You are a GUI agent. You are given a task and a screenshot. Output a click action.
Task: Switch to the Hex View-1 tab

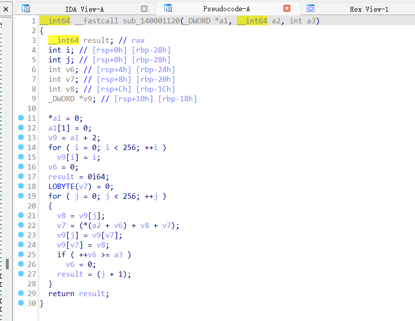coord(369,9)
